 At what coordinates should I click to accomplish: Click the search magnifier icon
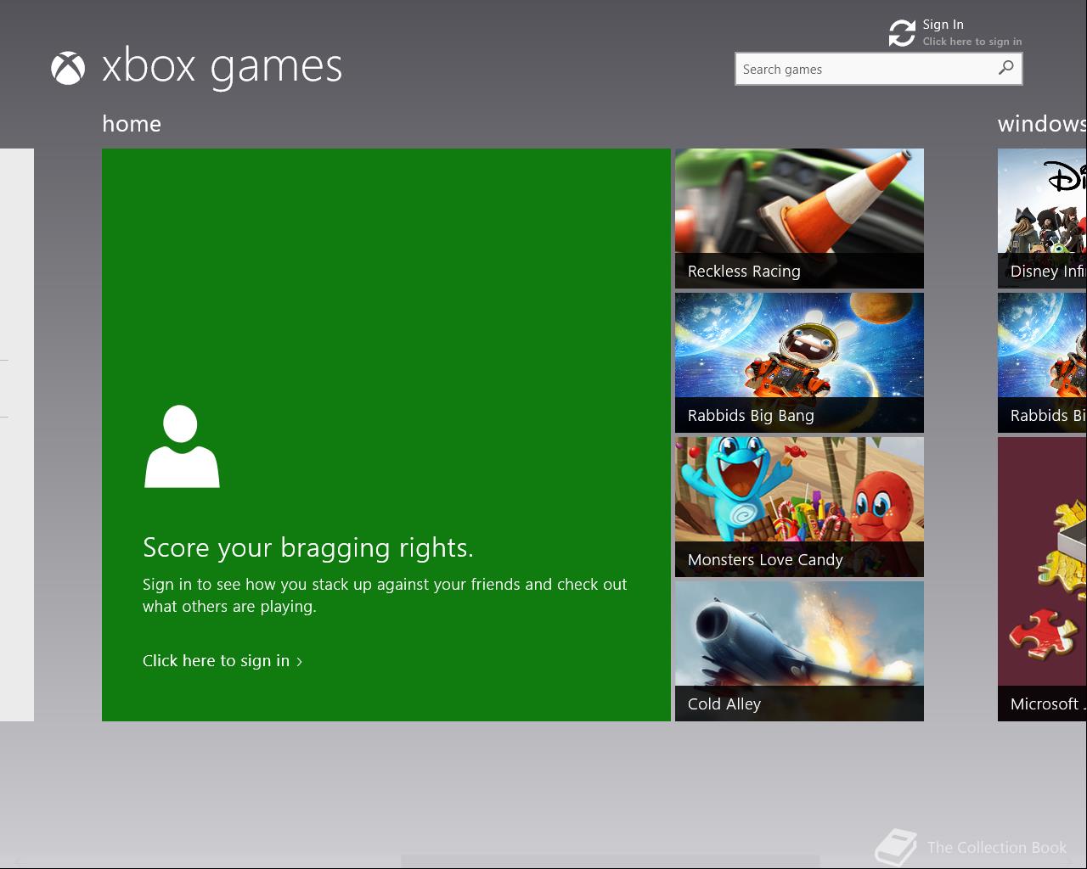1005,68
